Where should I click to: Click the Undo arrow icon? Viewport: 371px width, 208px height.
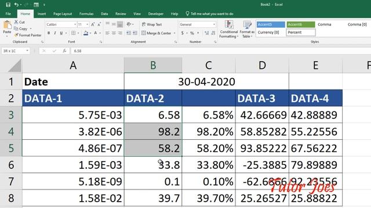(x=16, y=5)
